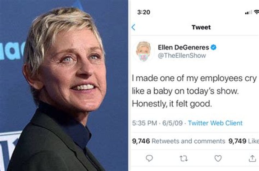View the 9,746 Retweets and comments
The height and width of the screenshot is (171, 259).
coord(179,141)
